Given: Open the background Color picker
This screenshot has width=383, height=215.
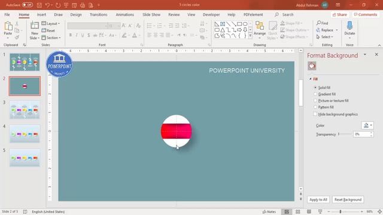Looking at the screenshot, I should pos(367,125).
